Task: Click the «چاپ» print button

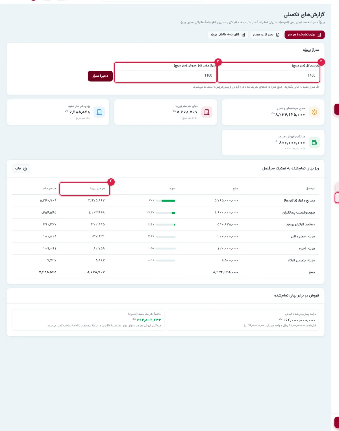Action: pos(21,169)
